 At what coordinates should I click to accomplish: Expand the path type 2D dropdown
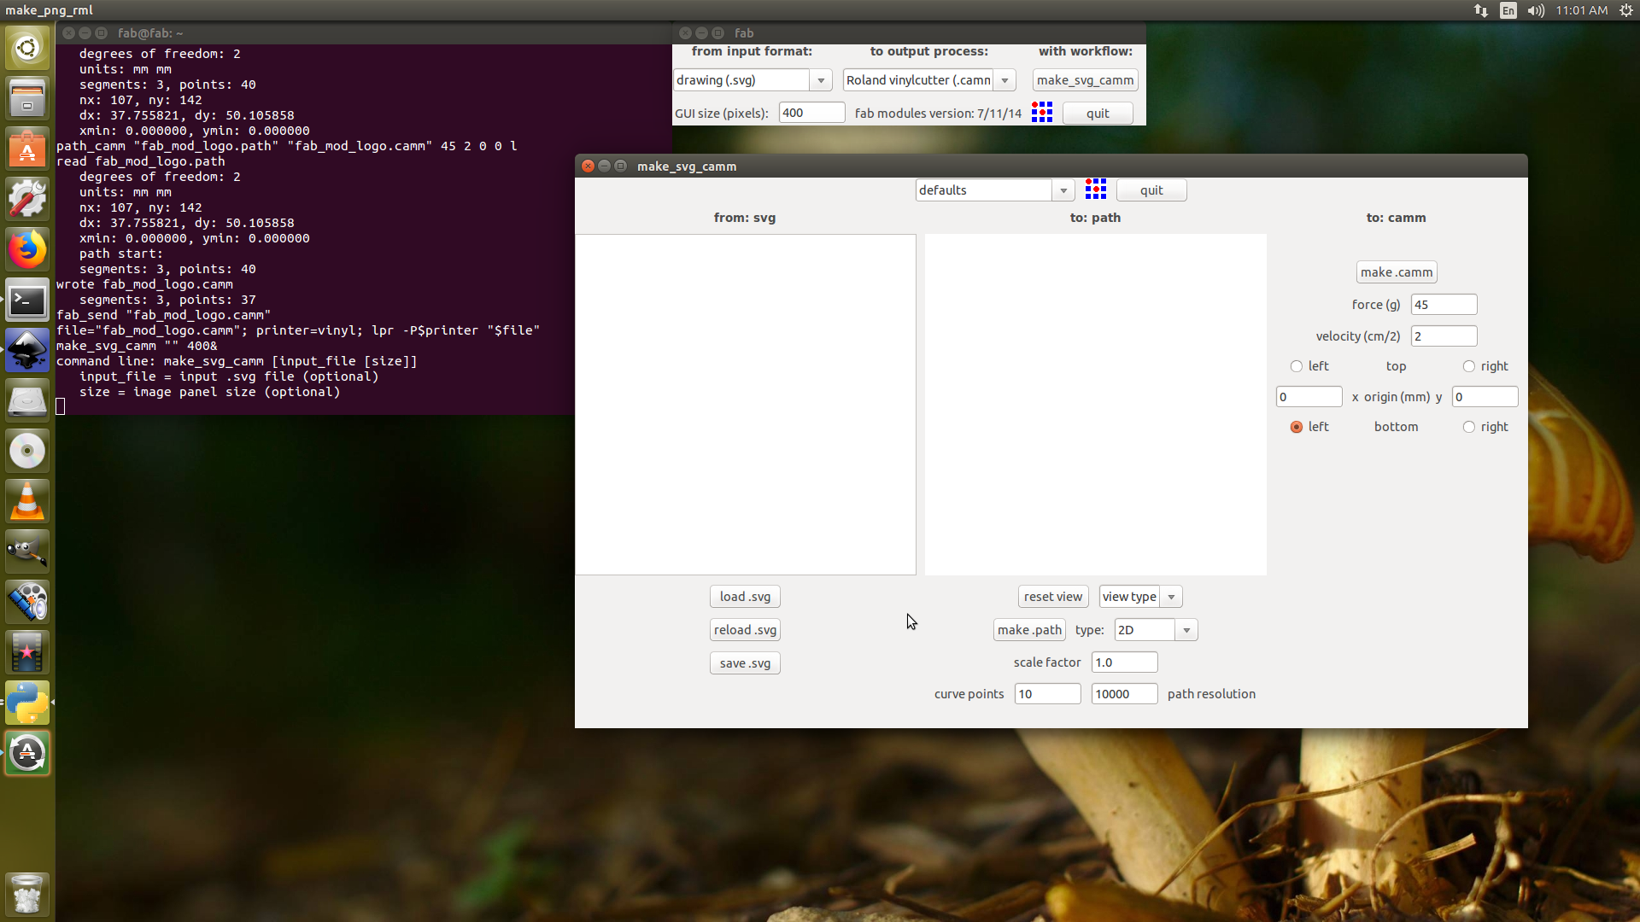click(1186, 630)
